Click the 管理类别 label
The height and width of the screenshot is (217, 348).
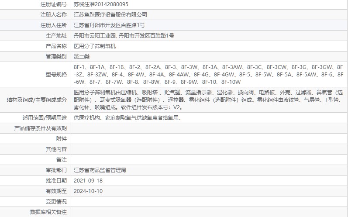[56, 57]
